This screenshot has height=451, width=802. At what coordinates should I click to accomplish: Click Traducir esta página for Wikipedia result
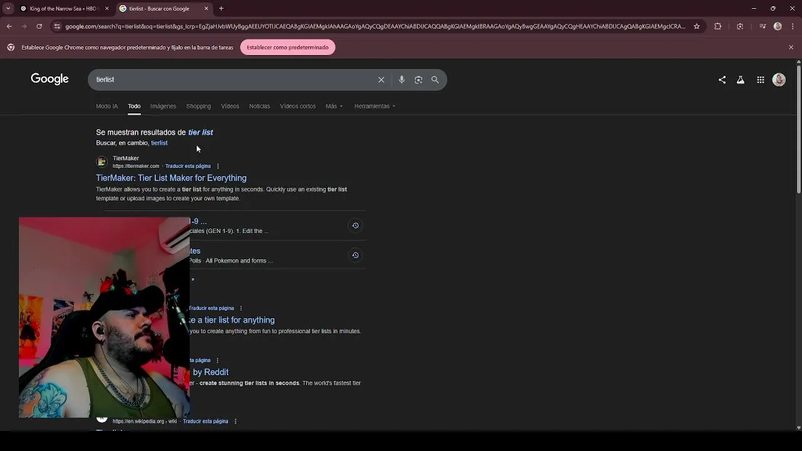coord(206,422)
